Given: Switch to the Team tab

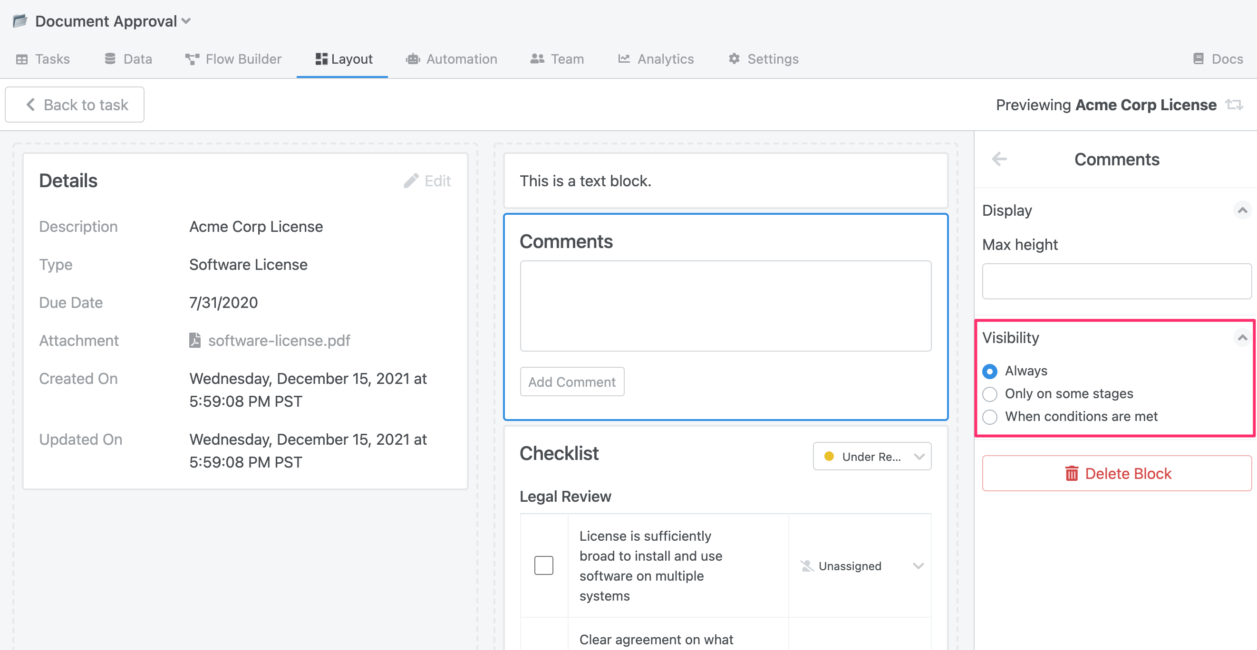Looking at the screenshot, I should click(557, 59).
